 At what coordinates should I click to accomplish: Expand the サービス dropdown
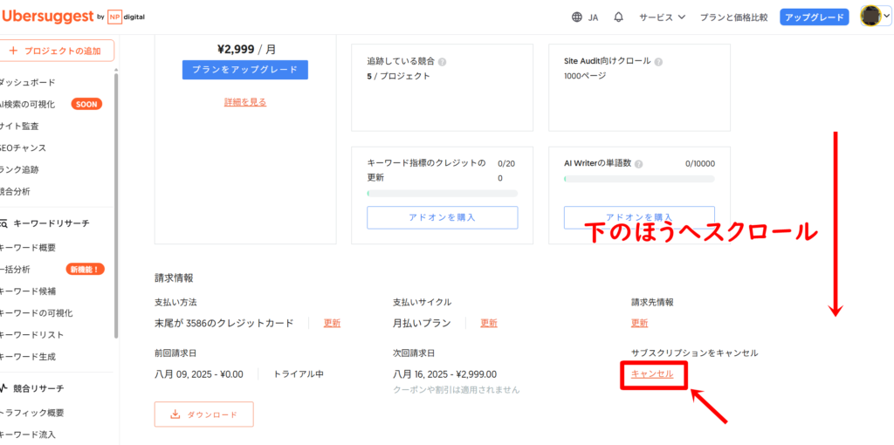pos(662,17)
